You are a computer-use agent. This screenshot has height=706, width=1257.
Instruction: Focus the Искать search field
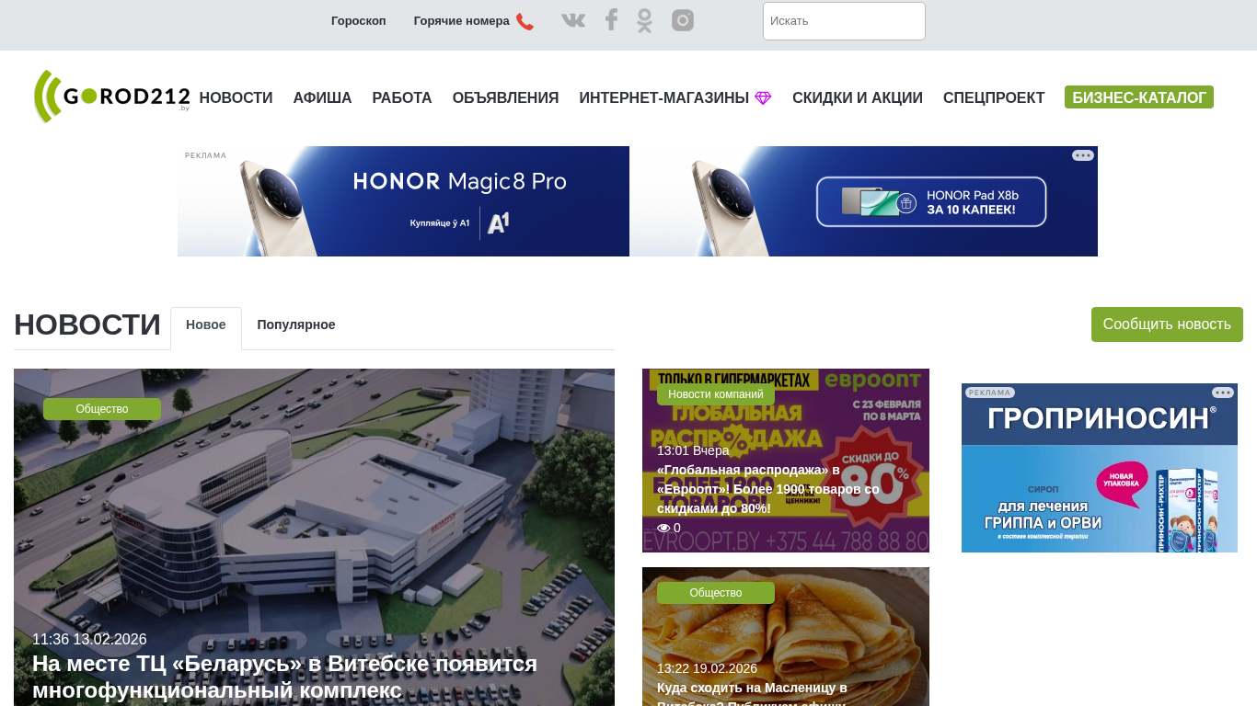point(844,21)
